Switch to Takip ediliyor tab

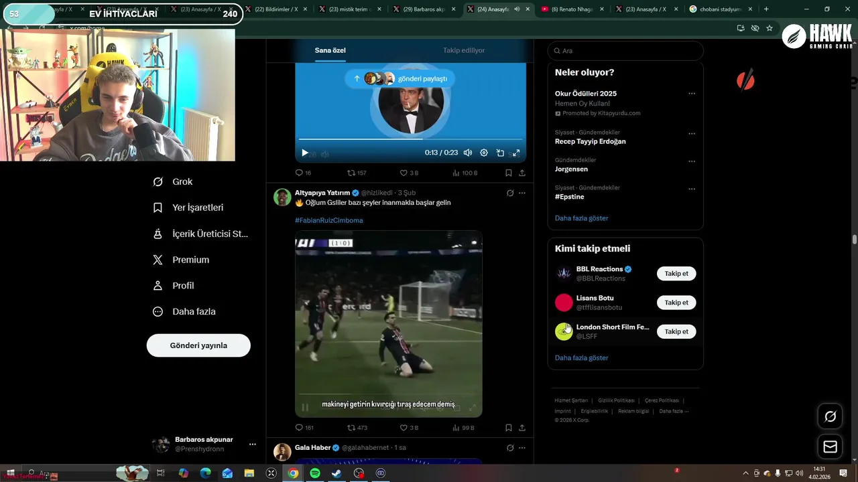[464, 50]
